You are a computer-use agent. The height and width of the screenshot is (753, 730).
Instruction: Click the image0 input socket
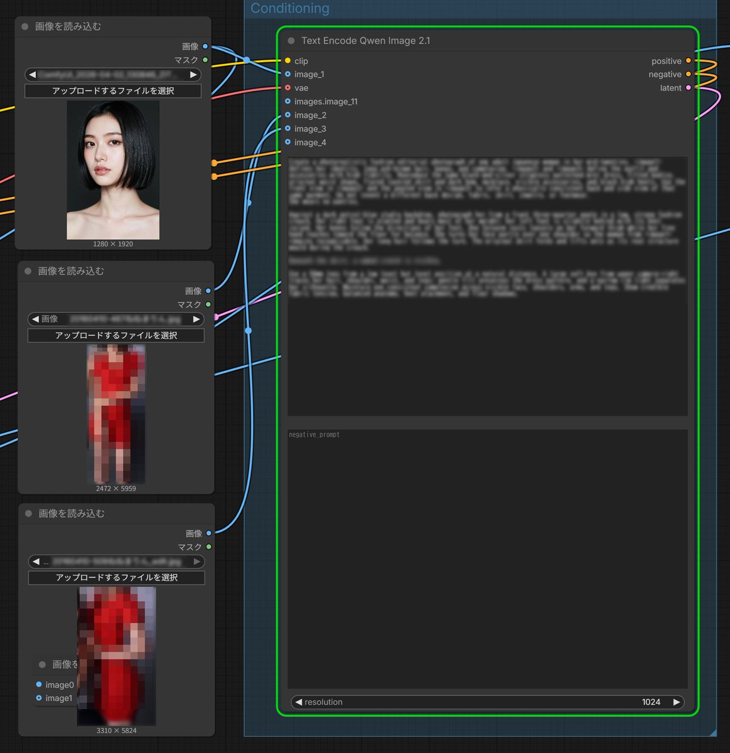[x=39, y=685]
